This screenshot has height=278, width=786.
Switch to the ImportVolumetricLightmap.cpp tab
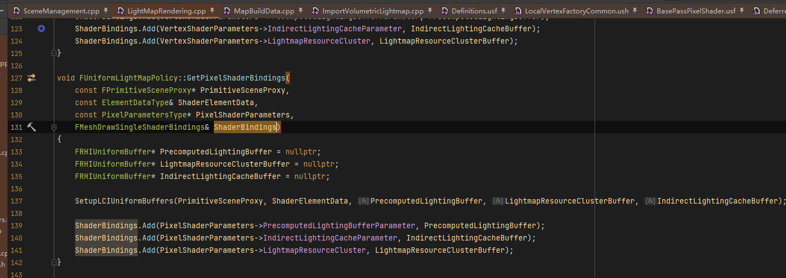tap(373, 11)
